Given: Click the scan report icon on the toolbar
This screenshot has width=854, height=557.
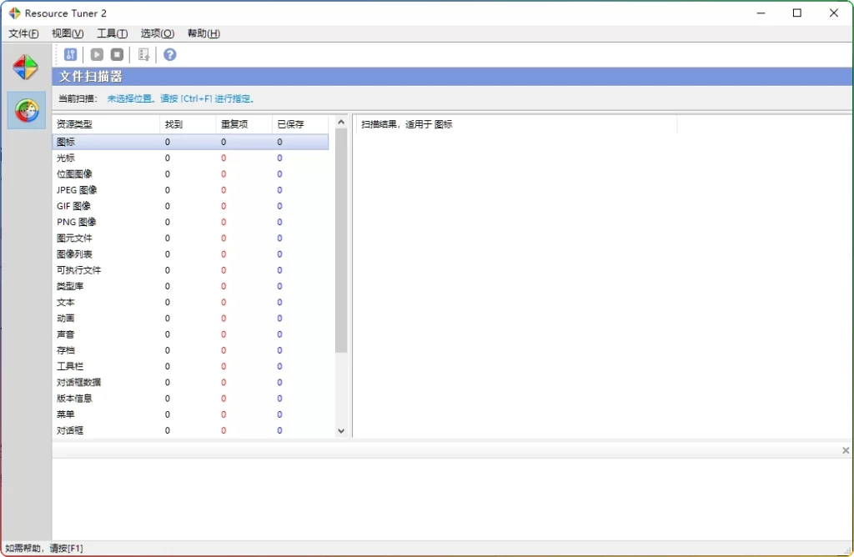Looking at the screenshot, I should point(143,54).
